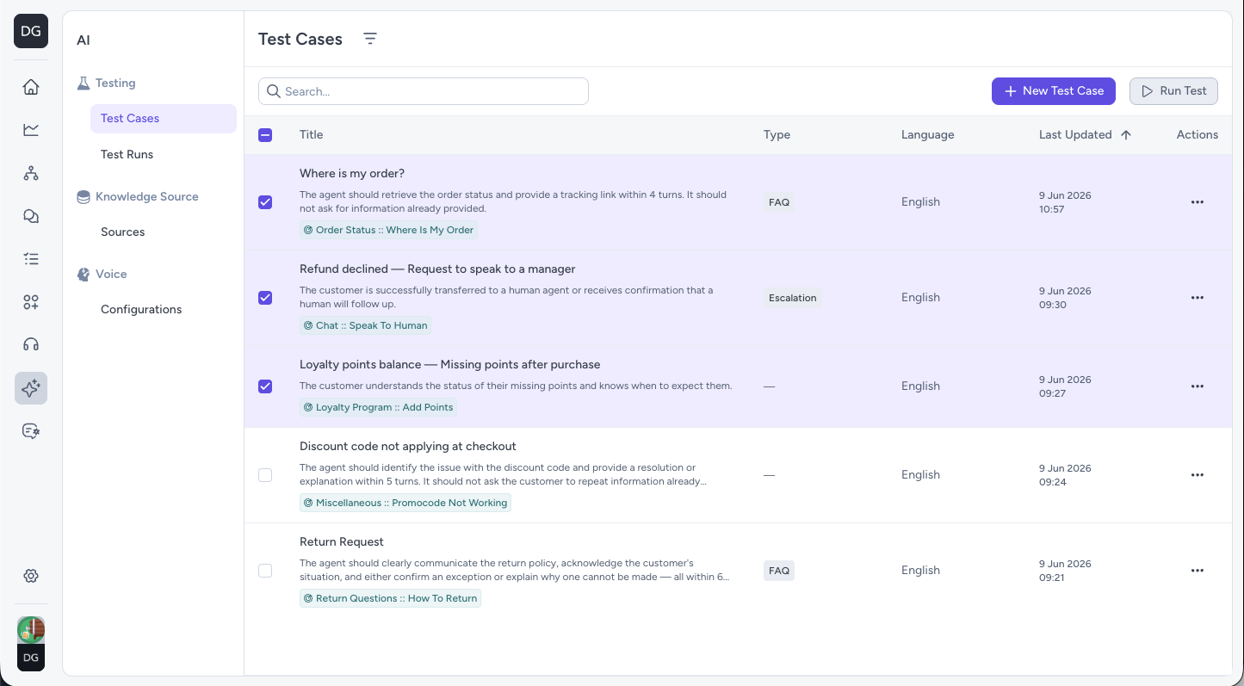
Task: Open the chat settings bubble-gear icon
Action: click(31, 431)
